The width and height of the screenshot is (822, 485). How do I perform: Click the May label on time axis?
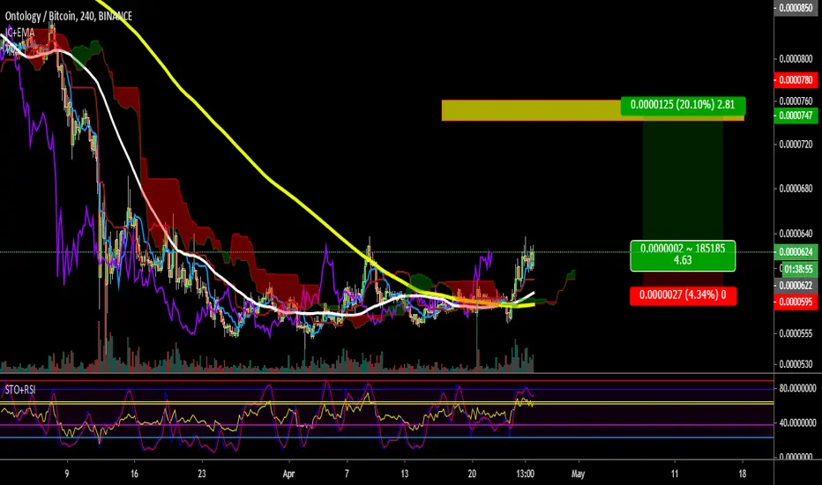coord(578,474)
